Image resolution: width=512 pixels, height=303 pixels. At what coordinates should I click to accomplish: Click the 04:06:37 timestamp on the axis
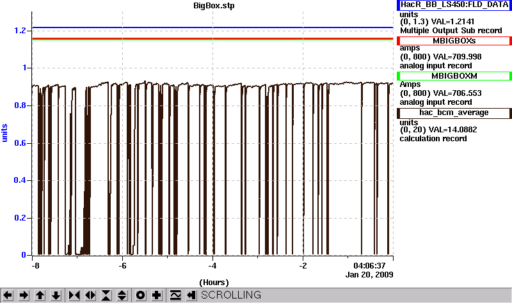tap(369, 266)
